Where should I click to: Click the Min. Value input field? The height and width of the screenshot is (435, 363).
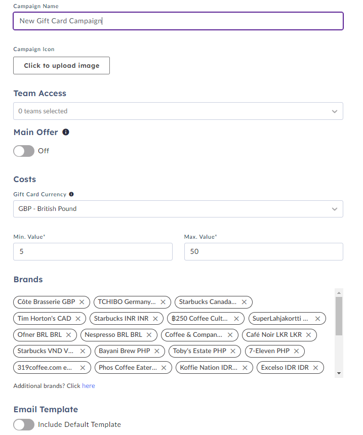click(x=93, y=251)
